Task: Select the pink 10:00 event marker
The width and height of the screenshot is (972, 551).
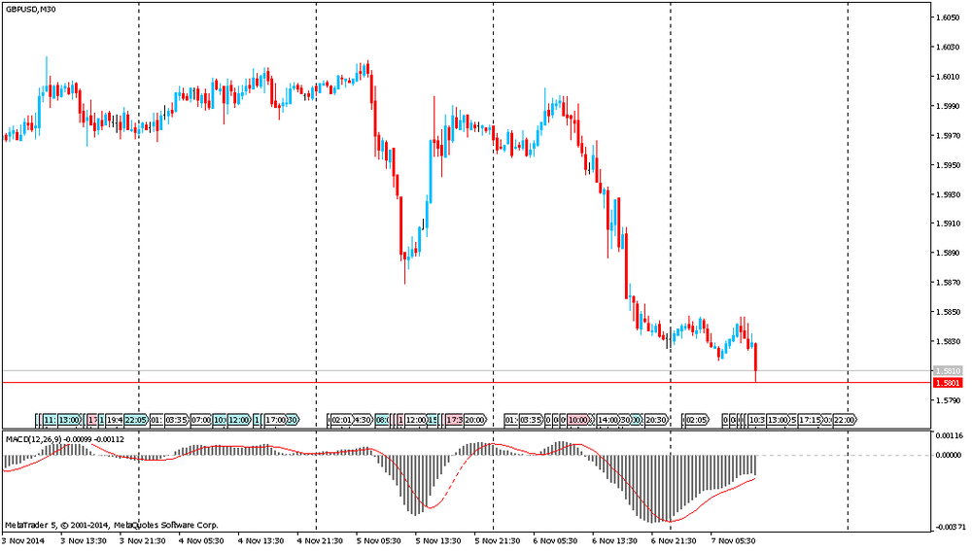Action: 578,420
